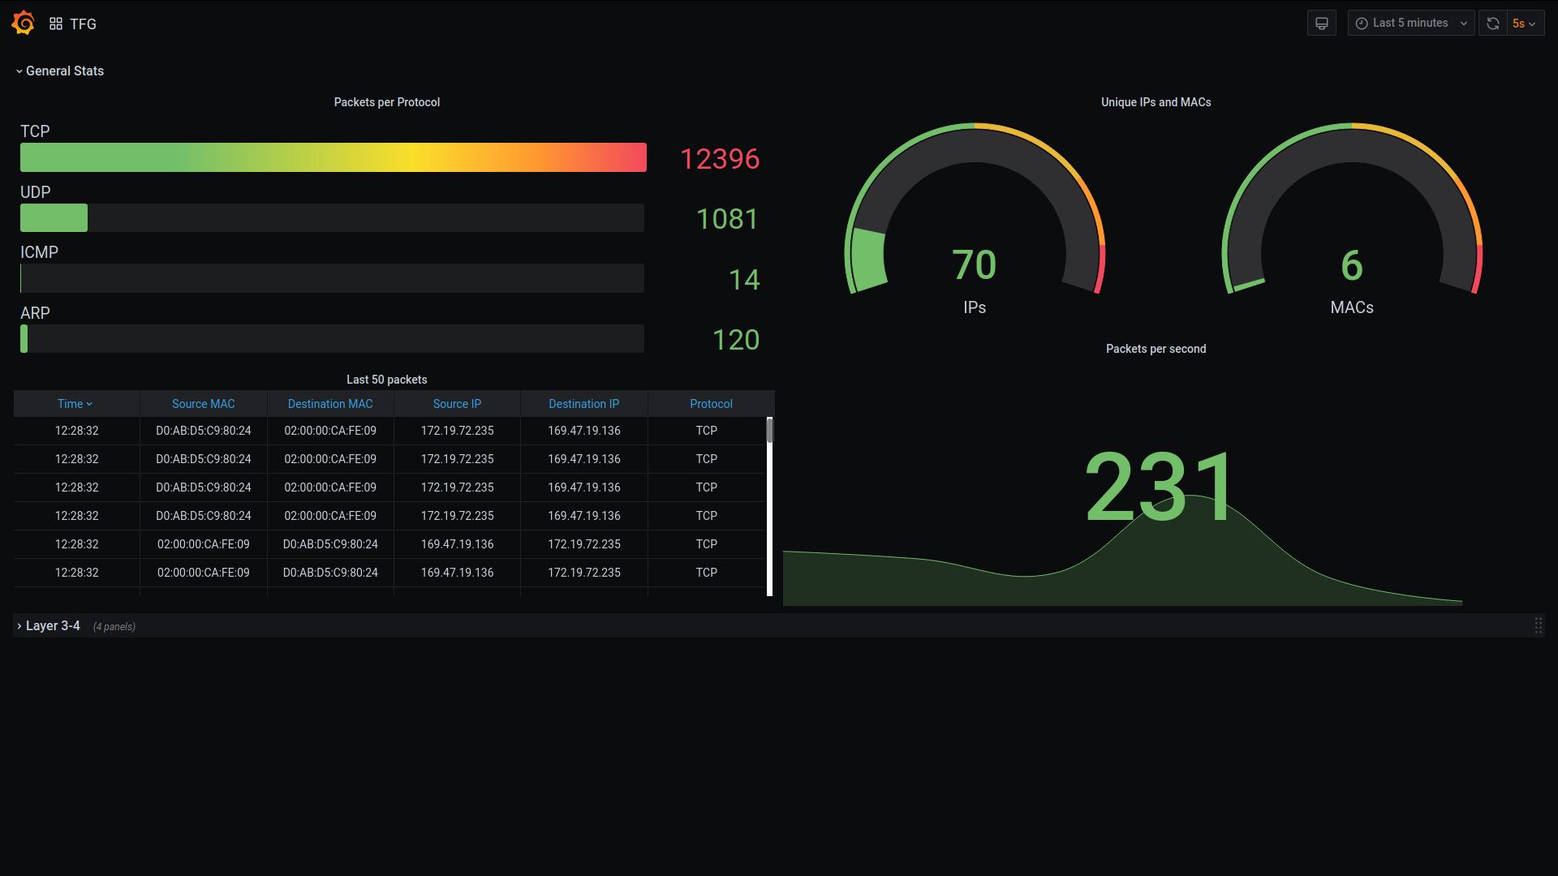Click Source MAC cell in first table row

pos(204,431)
